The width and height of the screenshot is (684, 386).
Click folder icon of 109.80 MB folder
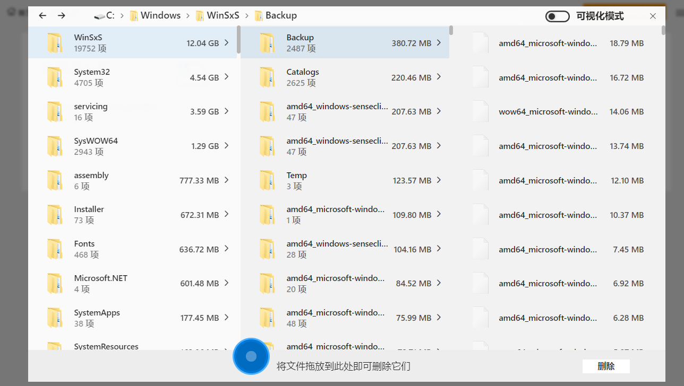[x=267, y=215]
